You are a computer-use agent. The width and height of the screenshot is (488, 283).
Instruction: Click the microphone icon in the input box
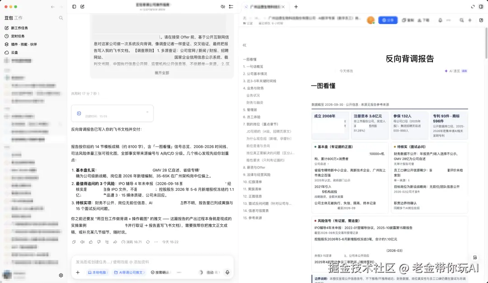click(x=227, y=273)
